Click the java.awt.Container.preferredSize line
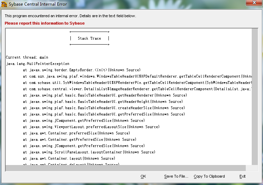This screenshot has height=185, width=263. [76, 133]
